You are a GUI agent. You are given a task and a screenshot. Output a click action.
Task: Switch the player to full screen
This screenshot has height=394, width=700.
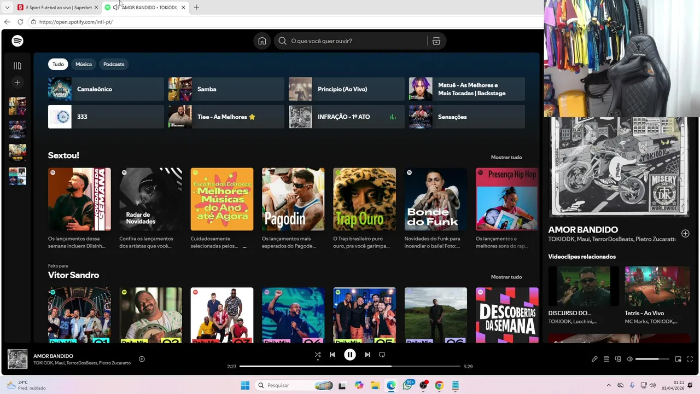(690, 359)
